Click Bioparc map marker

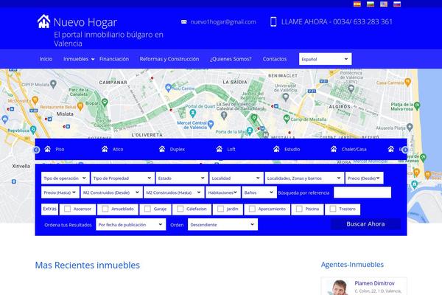[105, 102]
